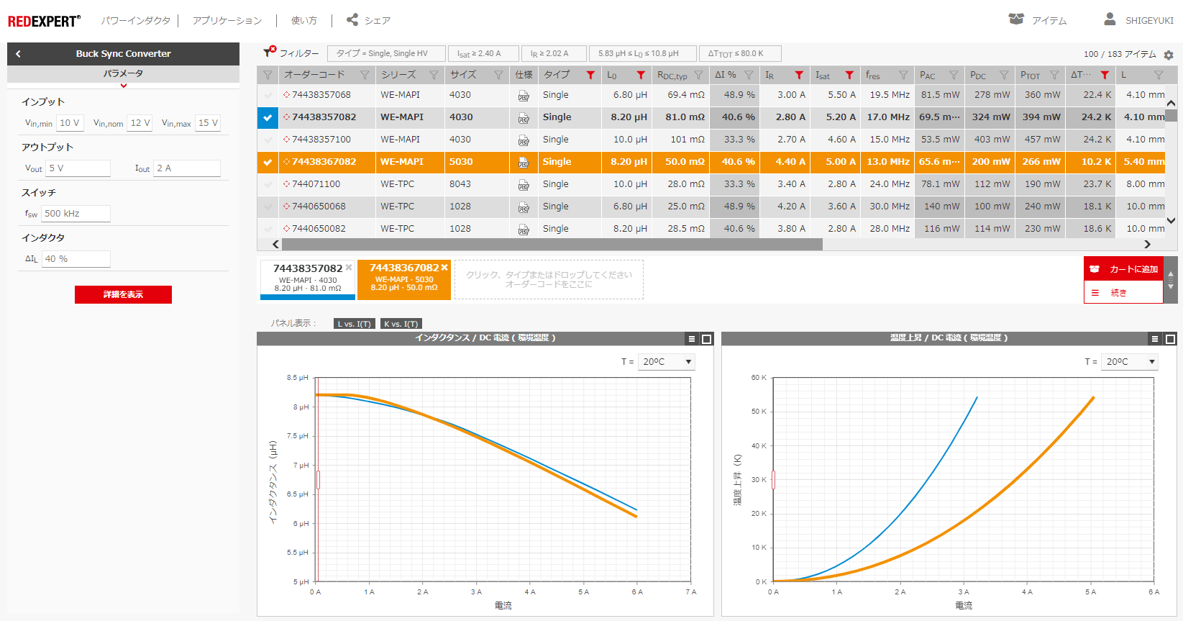Remove 74438357082 from comparison cards

pyautogui.click(x=349, y=268)
